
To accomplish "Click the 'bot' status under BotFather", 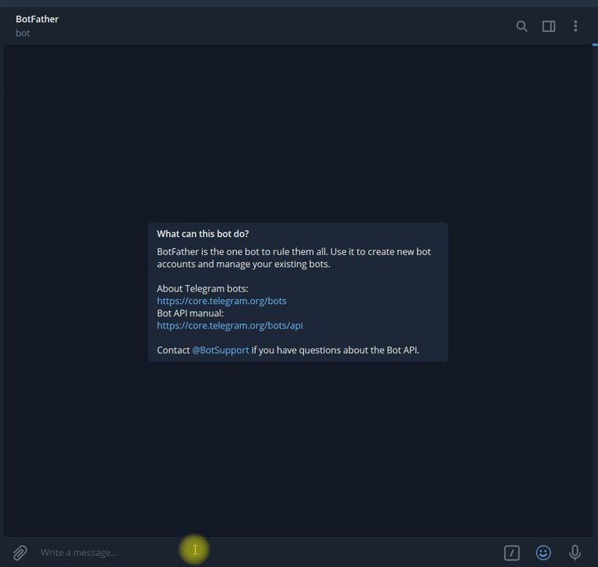I will click(23, 33).
